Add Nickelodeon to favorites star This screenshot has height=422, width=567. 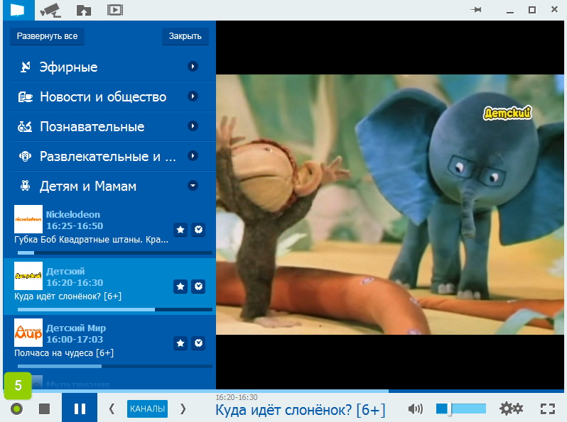(180, 230)
